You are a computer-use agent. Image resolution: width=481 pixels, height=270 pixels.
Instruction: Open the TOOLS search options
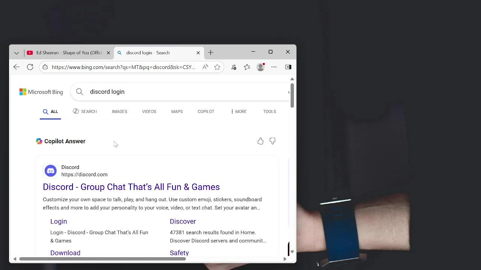tap(269, 111)
